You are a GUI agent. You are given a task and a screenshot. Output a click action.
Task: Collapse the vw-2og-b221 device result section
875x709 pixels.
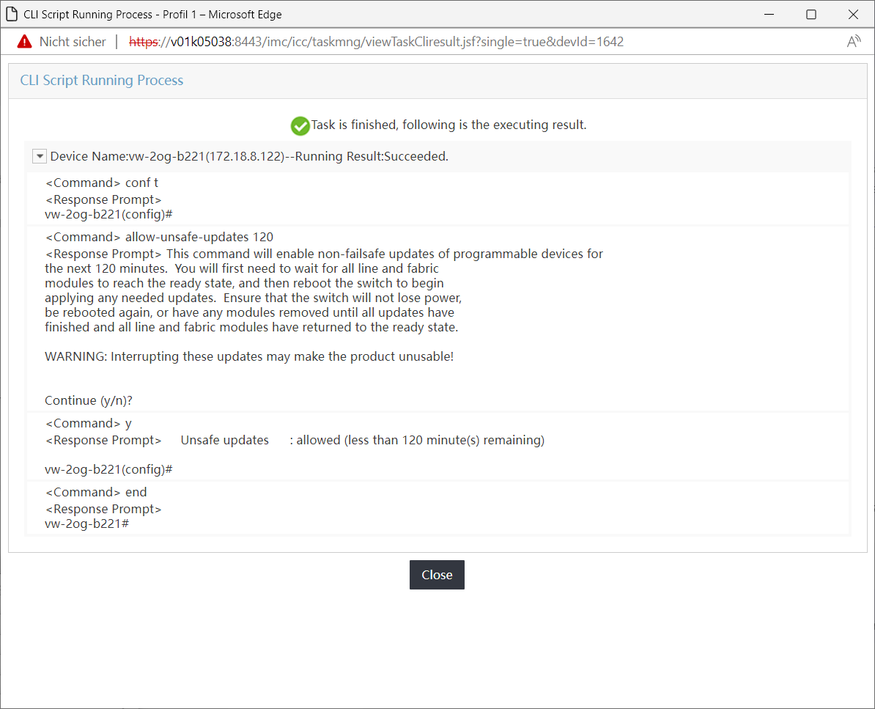pyautogui.click(x=39, y=155)
